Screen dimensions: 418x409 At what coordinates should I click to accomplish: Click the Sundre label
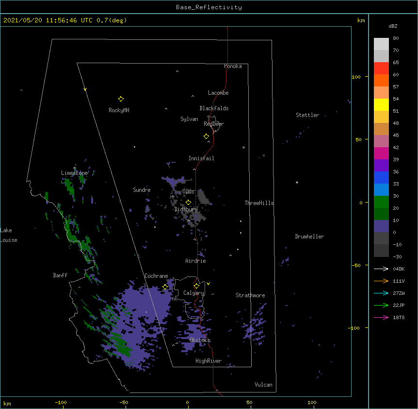tap(142, 190)
